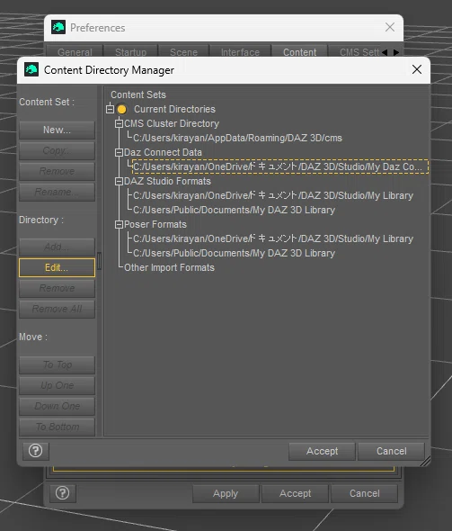Click the Add... directory button
The height and width of the screenshot is (531, 452).
tap(57, 247)
